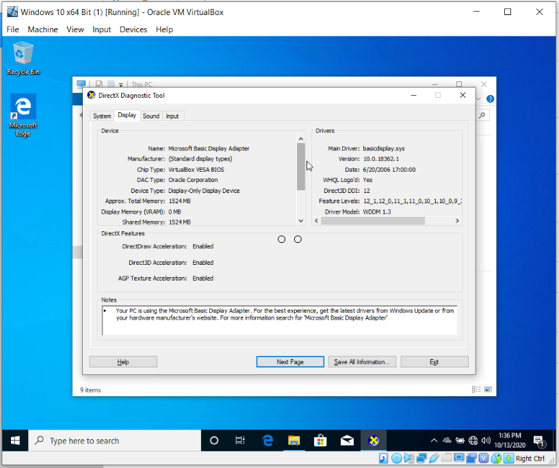This screenshot has height=468, width=559.
Task: Select the right radio button in DirectX Features area
Action: (298, 239)
